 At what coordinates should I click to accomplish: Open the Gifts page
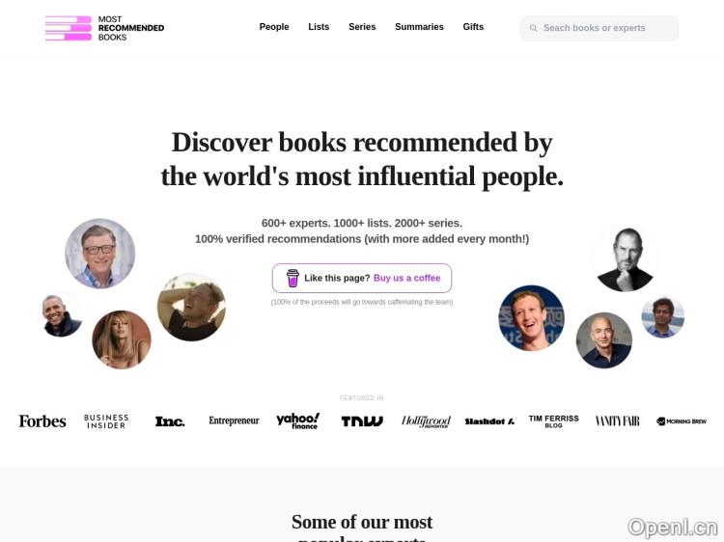click(x=473, y=27)
